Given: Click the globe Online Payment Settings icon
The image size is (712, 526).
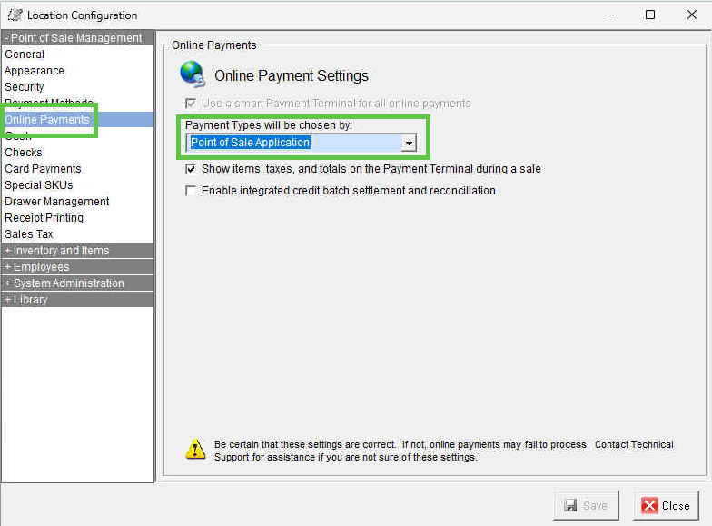Looking at the screenshot, I should click(193, 74).
